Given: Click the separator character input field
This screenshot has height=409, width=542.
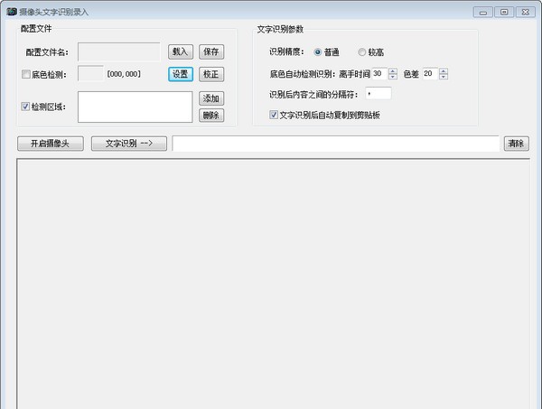Looking at the screenshot, I should coord(378,94).
